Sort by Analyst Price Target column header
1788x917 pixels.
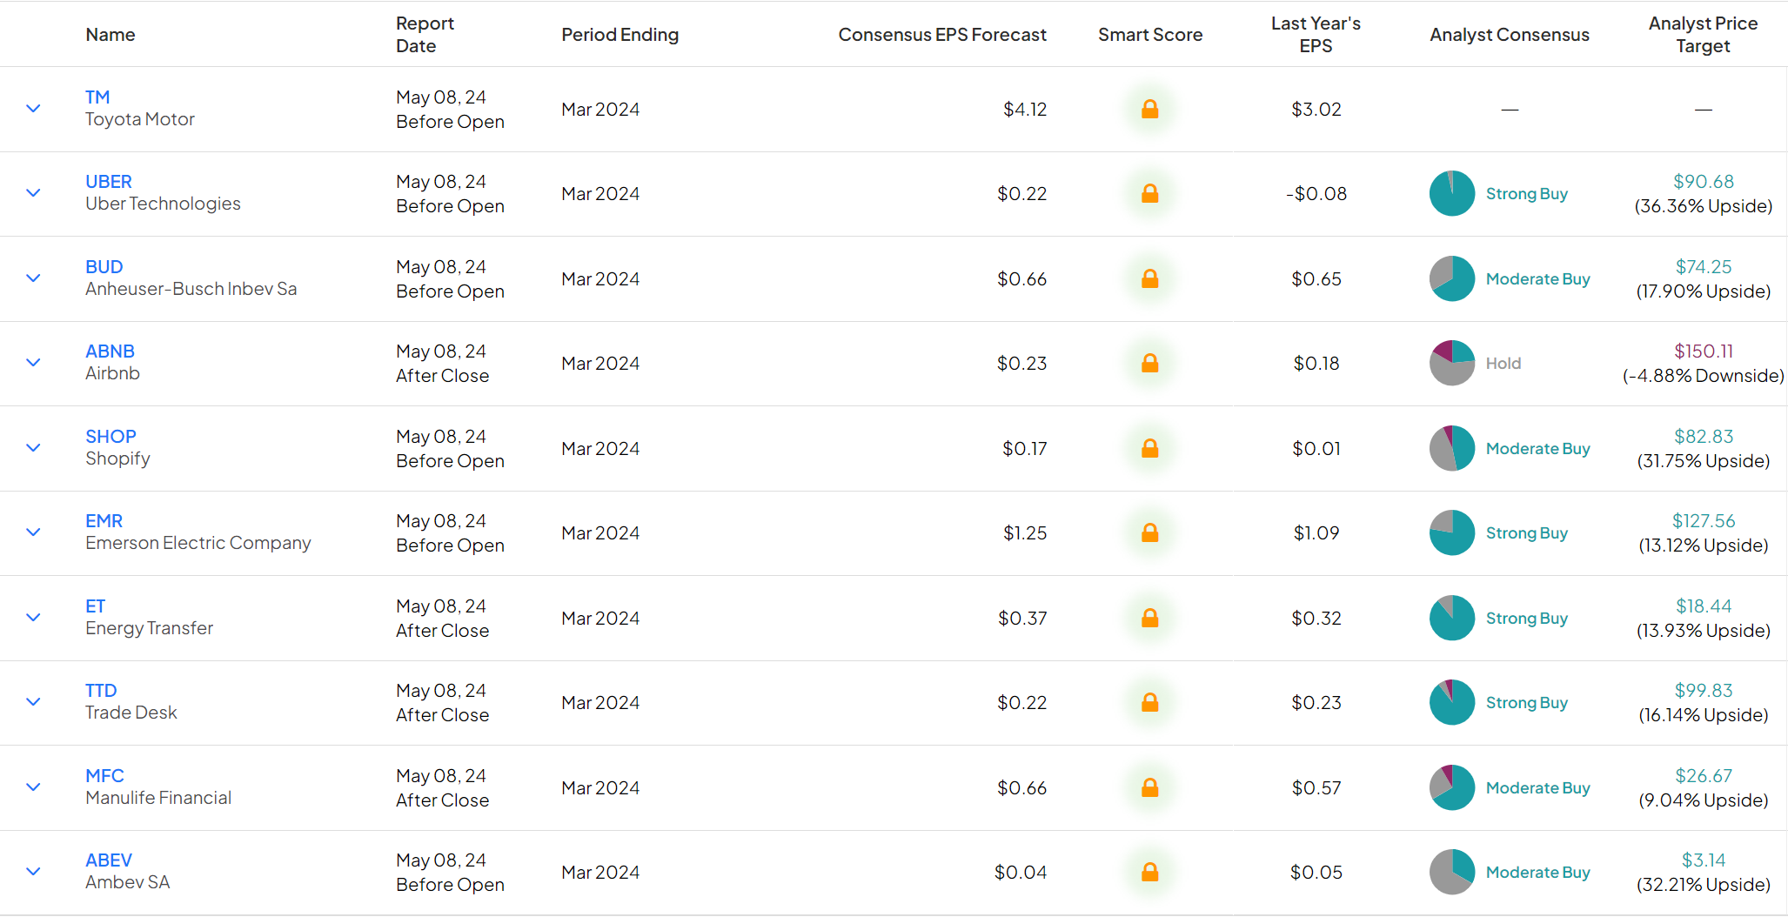(1703, 35)
